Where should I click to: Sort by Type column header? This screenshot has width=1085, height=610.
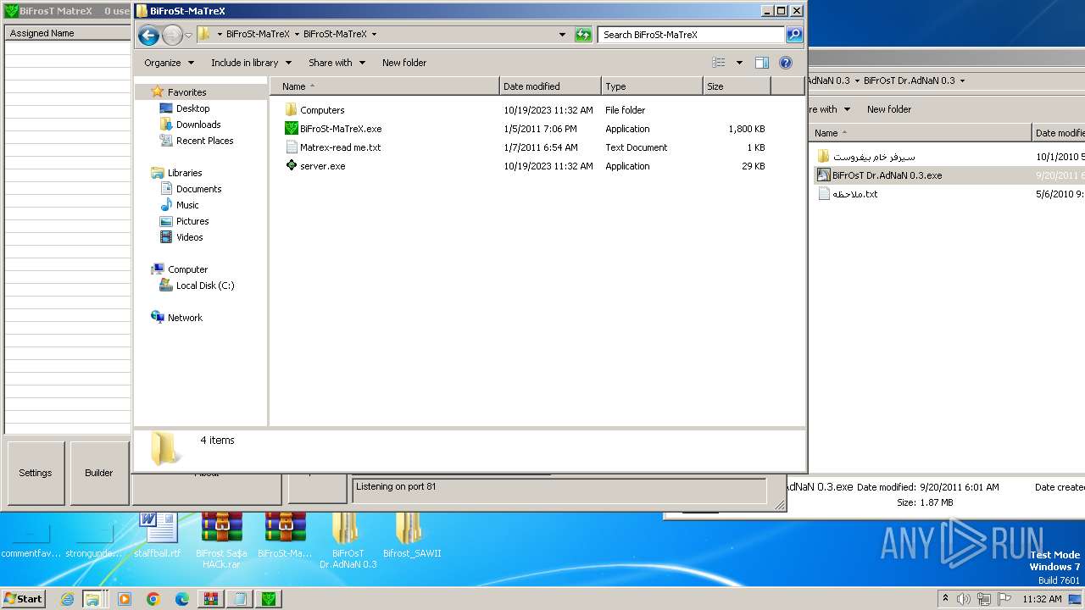tap(652, 86)
